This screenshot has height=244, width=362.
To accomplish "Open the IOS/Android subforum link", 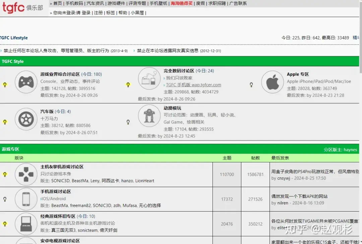I will point(54,198).
